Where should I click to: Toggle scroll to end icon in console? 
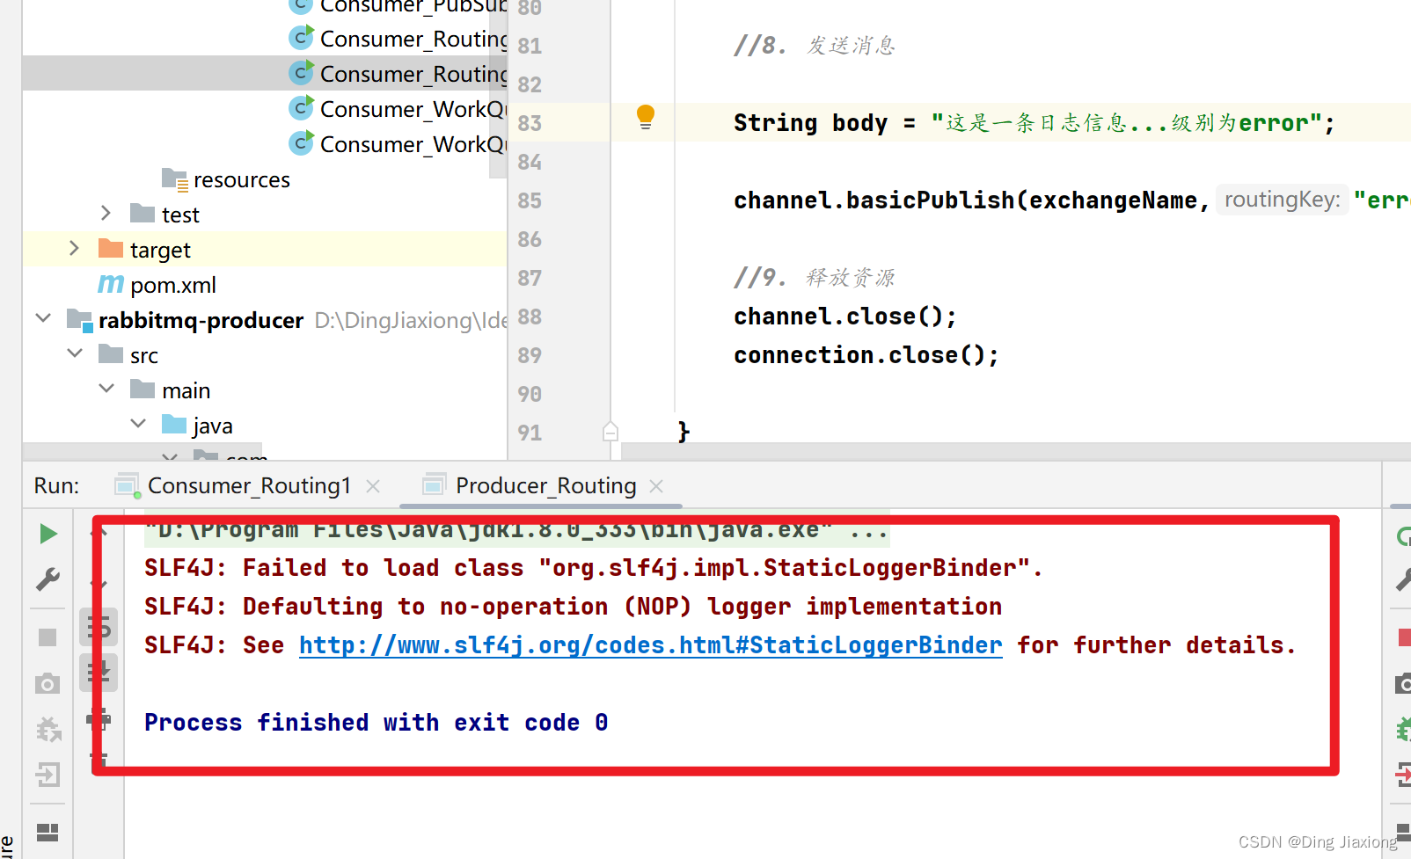point(99,673)
